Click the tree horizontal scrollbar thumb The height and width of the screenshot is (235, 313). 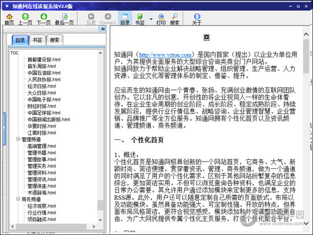51,226
